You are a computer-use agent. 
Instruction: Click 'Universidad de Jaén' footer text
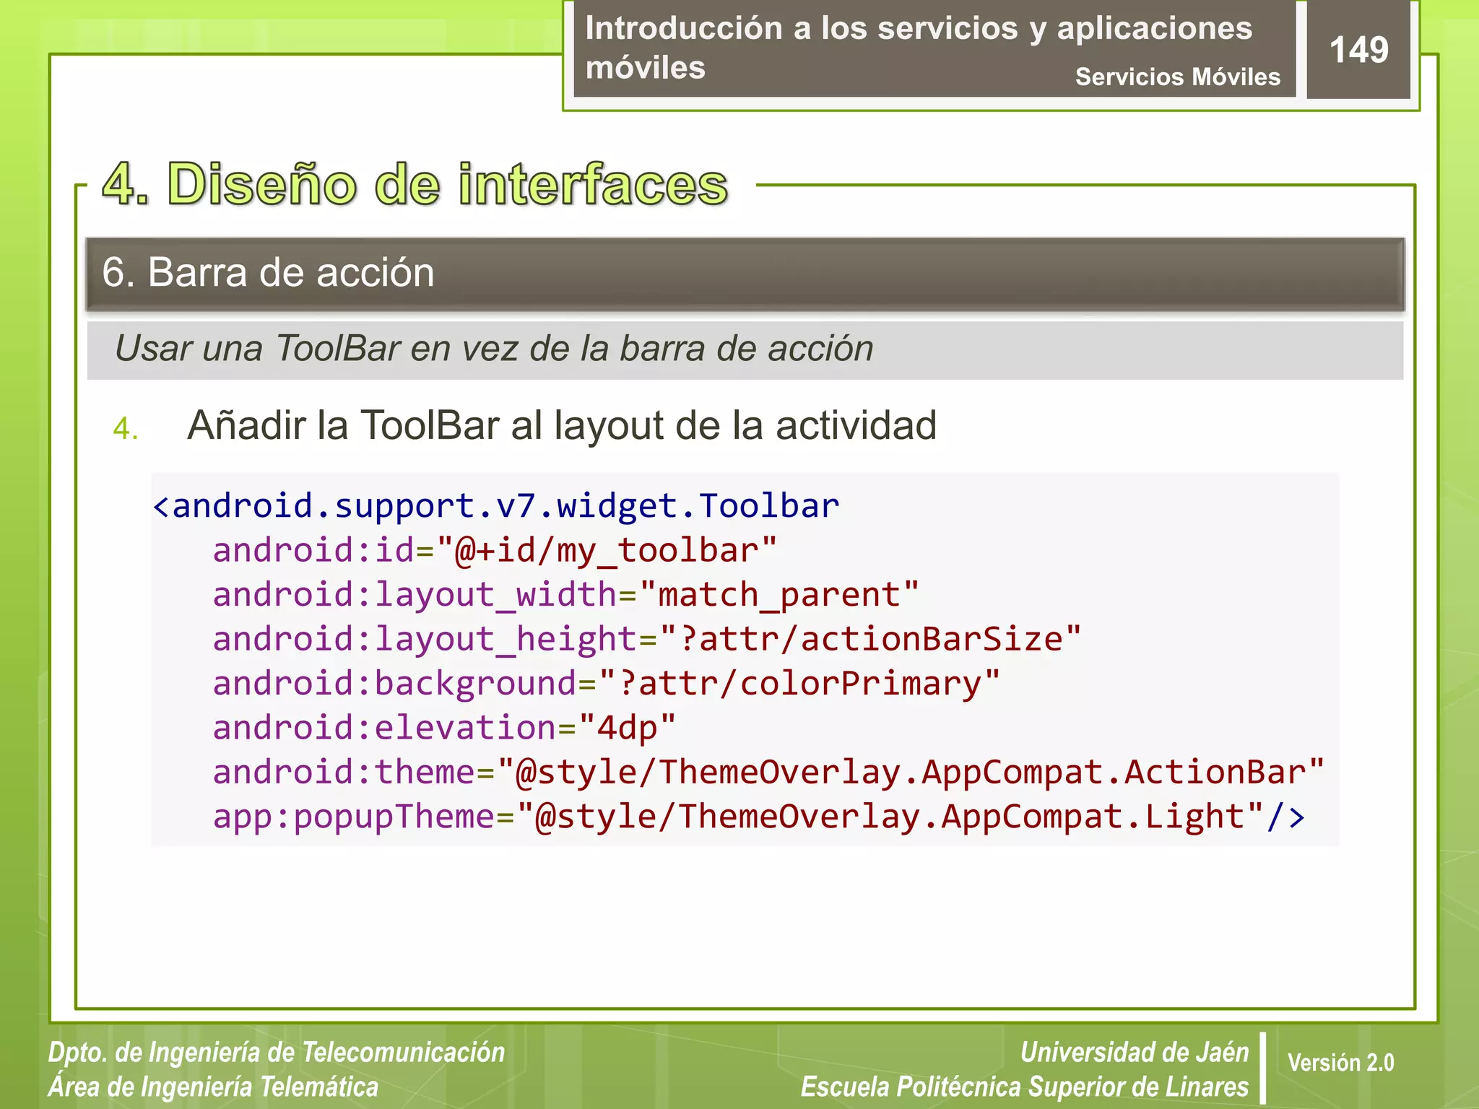tap(1135, 1053)
